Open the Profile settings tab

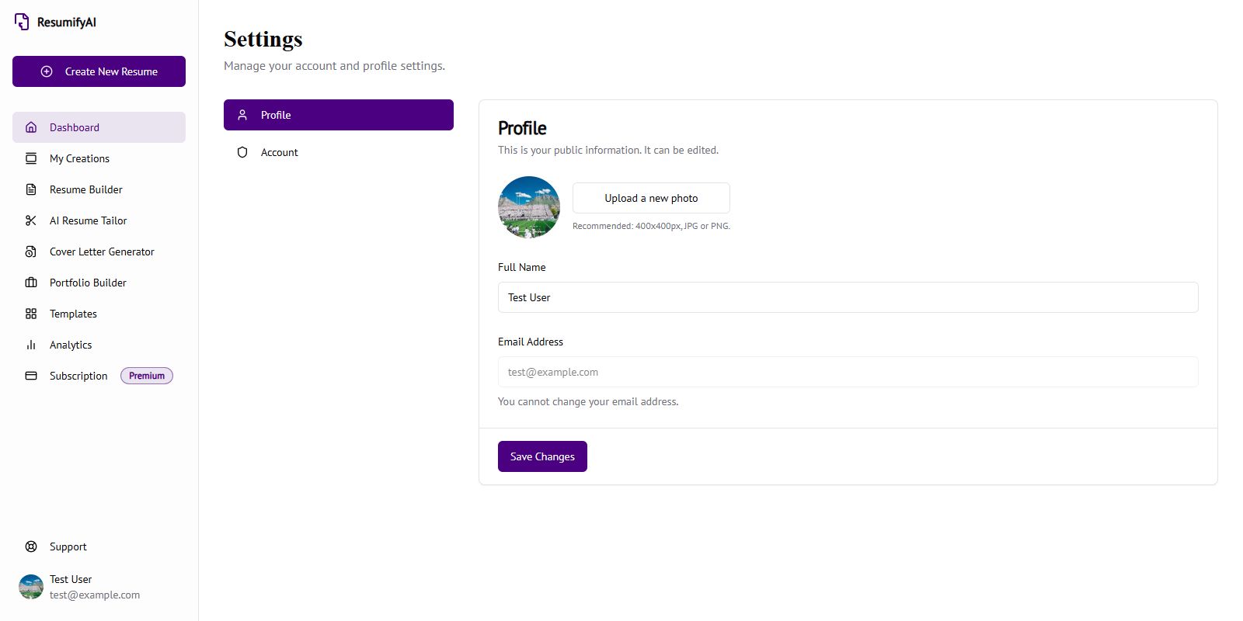click(338, 115)
